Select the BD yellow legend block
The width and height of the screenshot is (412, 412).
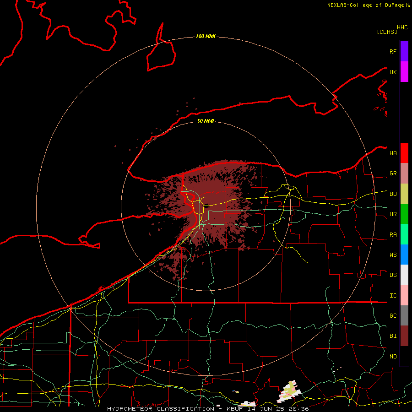[x=404, y=194]
